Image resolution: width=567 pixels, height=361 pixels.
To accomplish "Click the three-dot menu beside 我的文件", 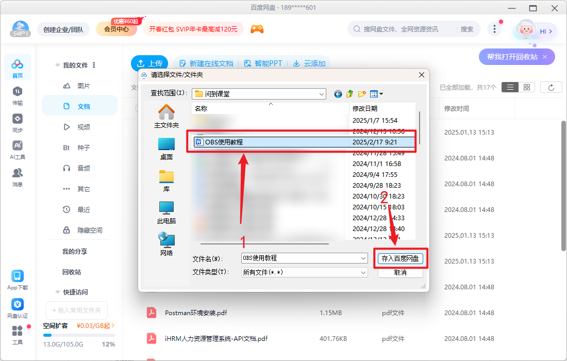I will [94, 65].
